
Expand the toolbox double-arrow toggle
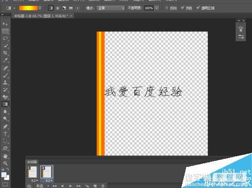pos(3,15)
